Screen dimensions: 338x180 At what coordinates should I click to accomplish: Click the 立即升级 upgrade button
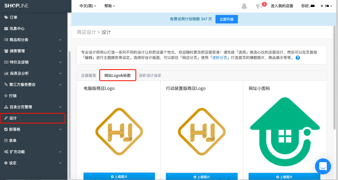click(x=227, y=19)
